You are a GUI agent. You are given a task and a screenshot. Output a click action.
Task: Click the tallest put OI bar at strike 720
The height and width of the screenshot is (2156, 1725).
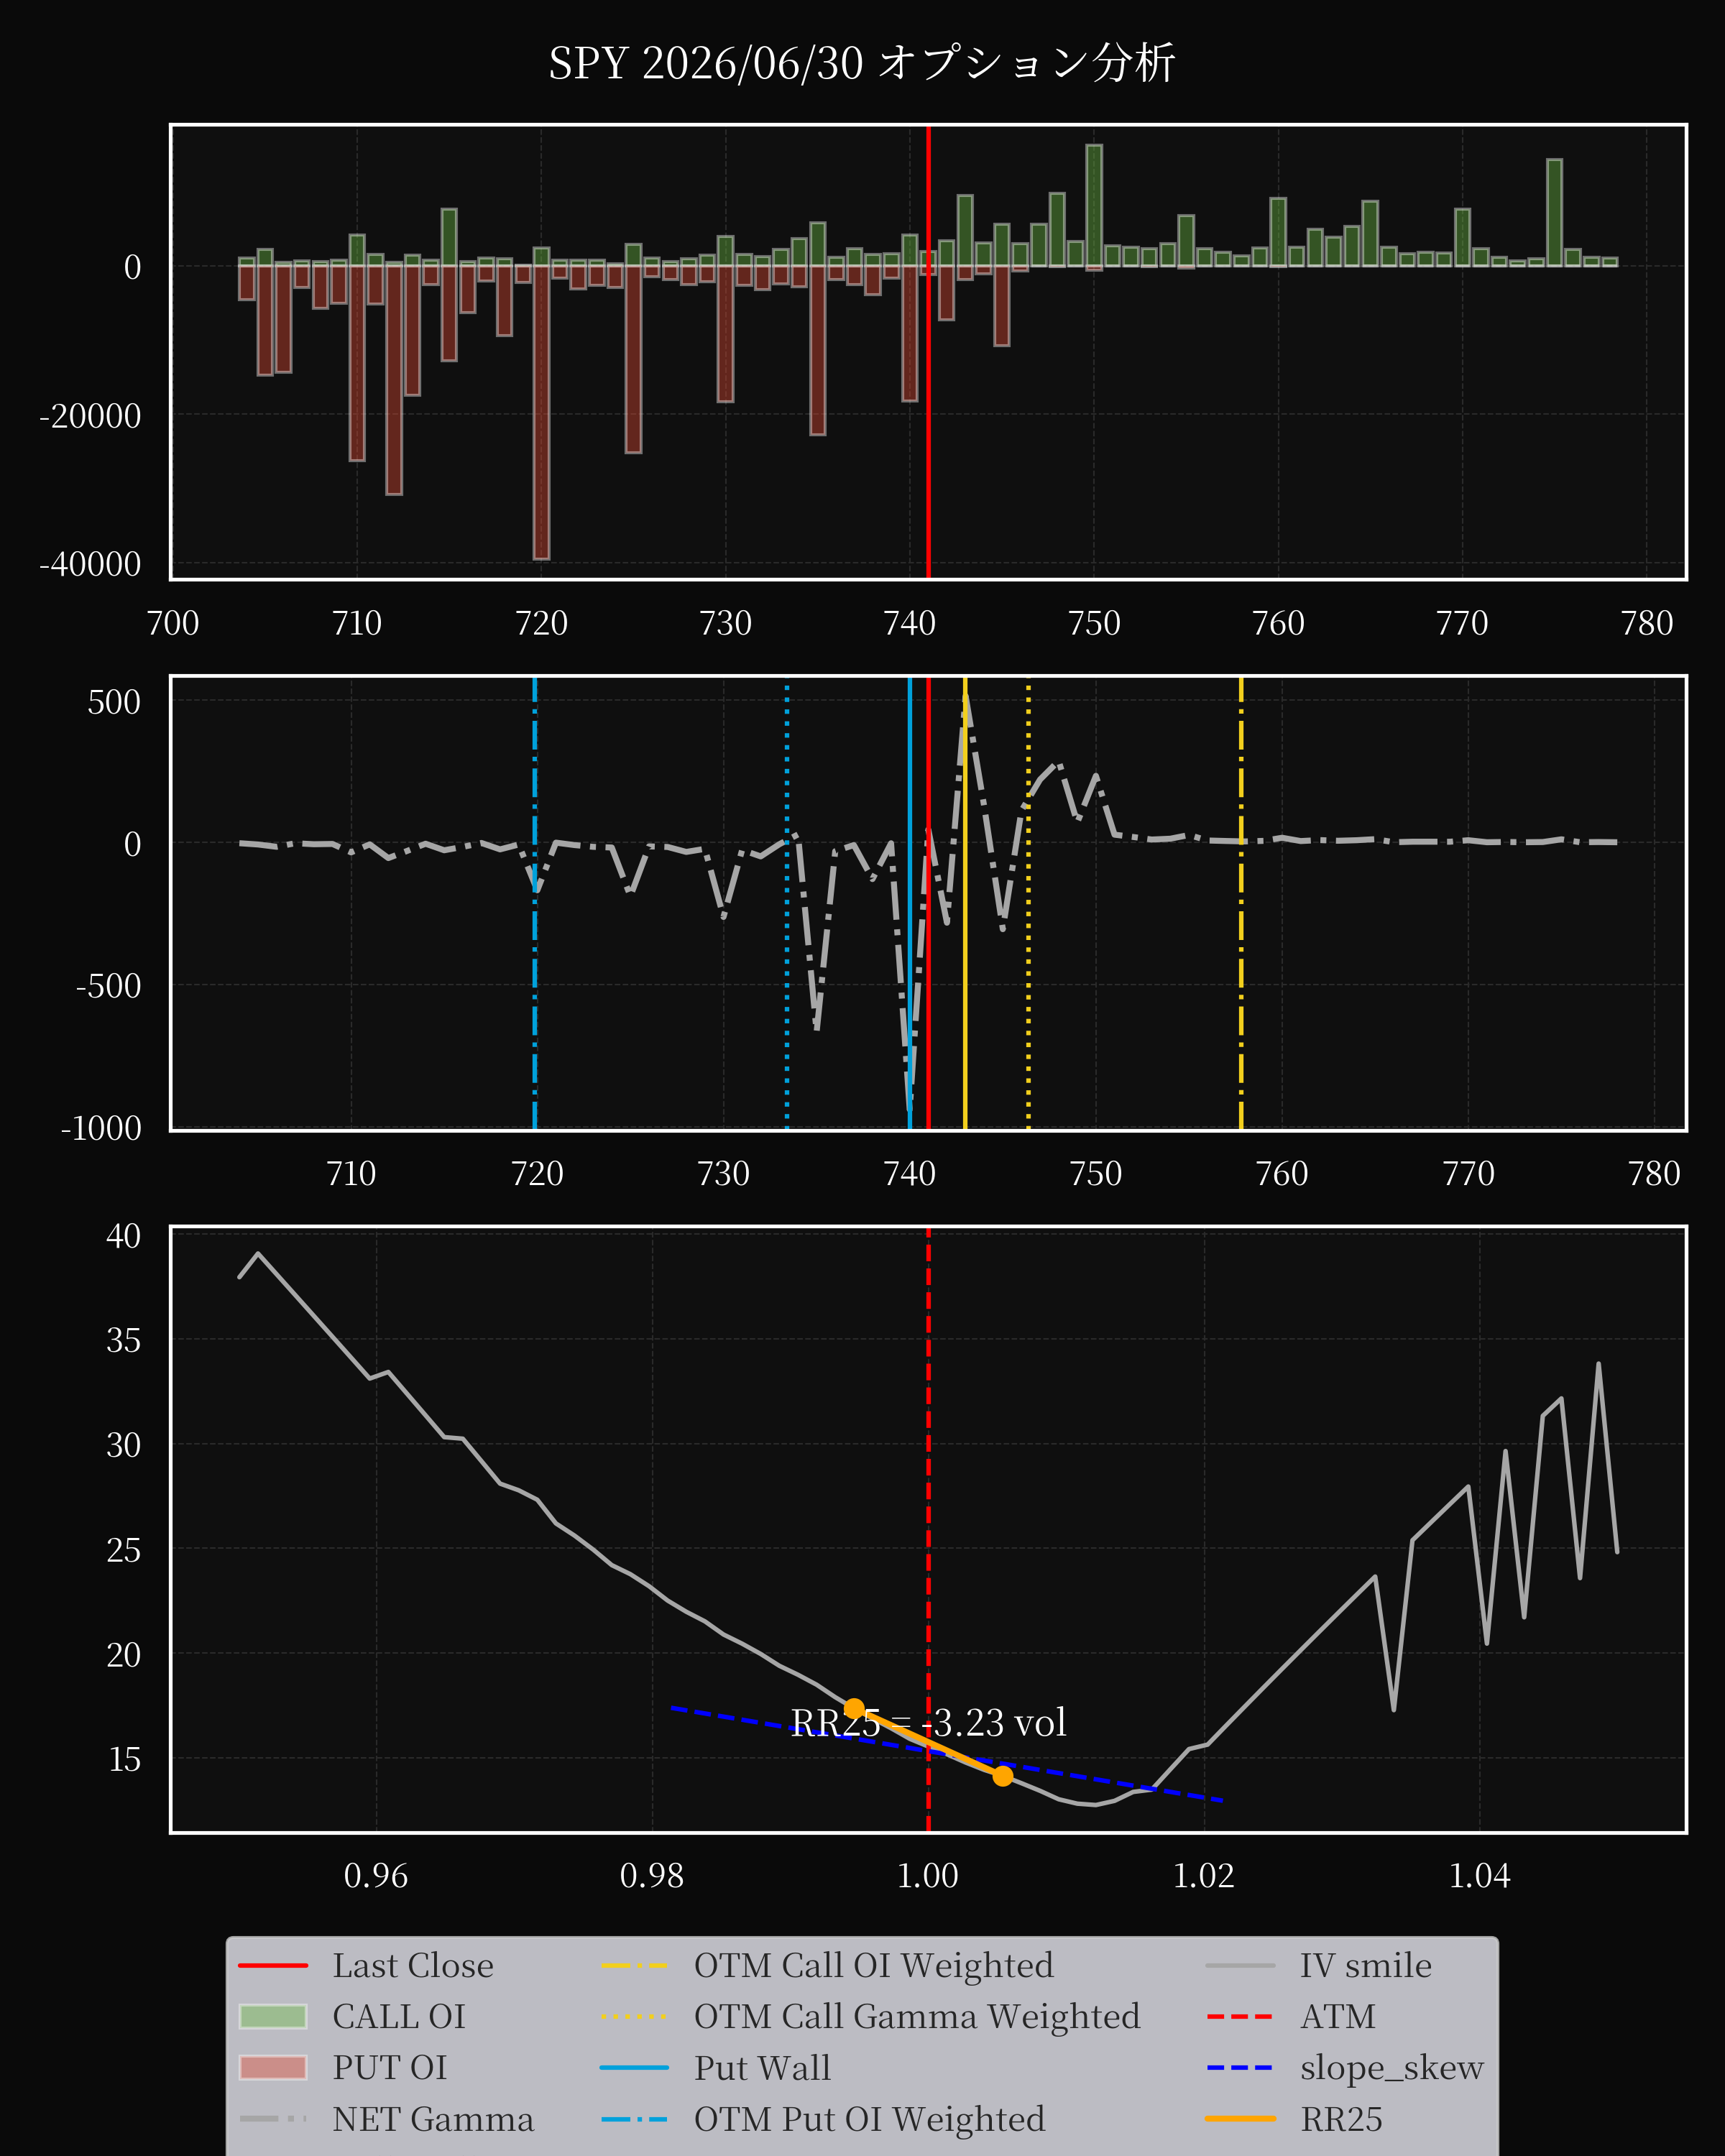click(541, 412)
